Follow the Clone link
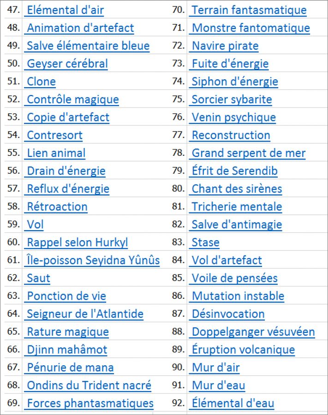The image size is (328, 415). pyautogui.click(x=41, y=82)
